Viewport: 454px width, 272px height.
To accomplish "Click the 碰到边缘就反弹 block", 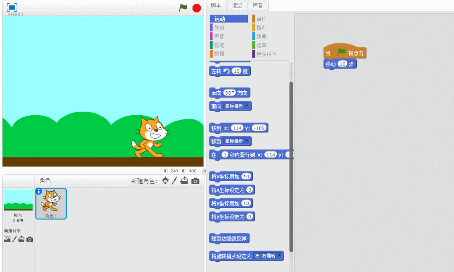I will (229, 239).
